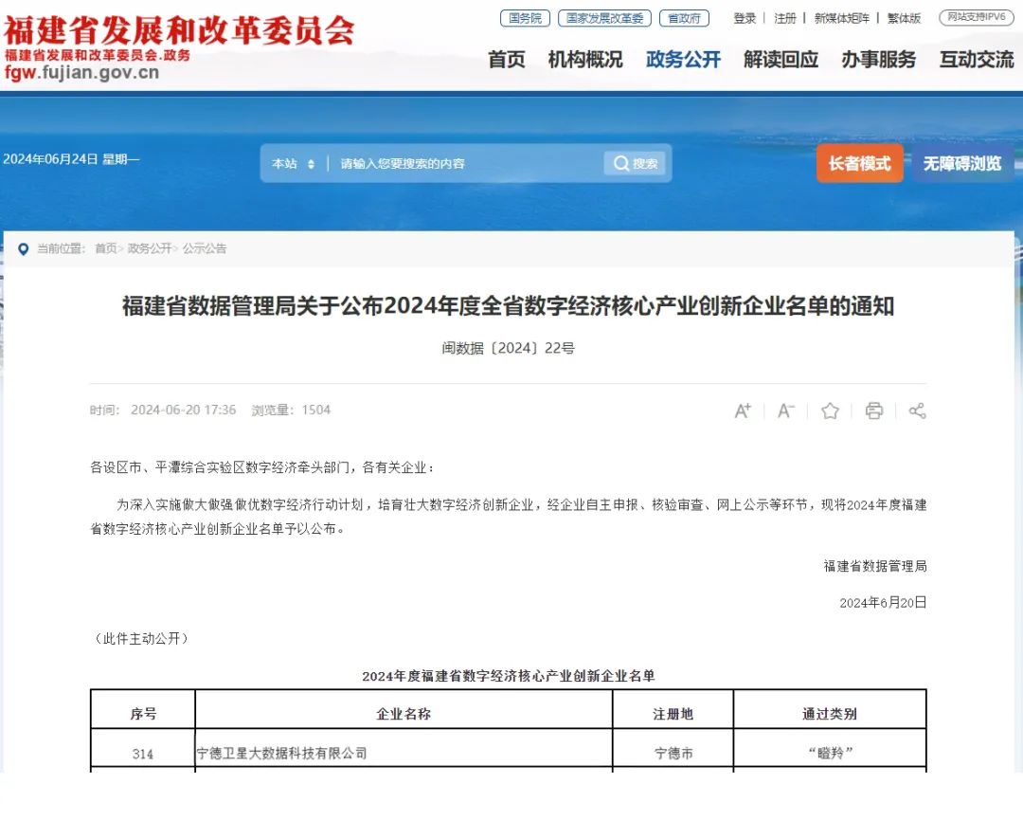Click the print page icon
The height and width of the screenshot is (821, 1023).
point(873,410)
